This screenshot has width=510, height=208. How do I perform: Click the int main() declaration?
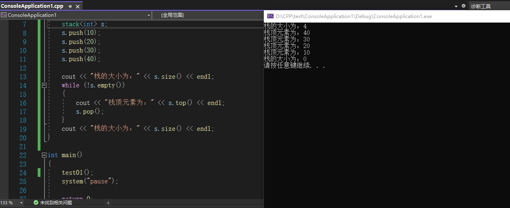[x=65, y=155]
